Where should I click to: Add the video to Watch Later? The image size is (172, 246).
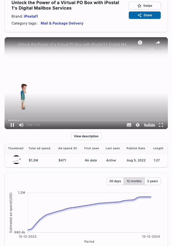coord(140,45)
